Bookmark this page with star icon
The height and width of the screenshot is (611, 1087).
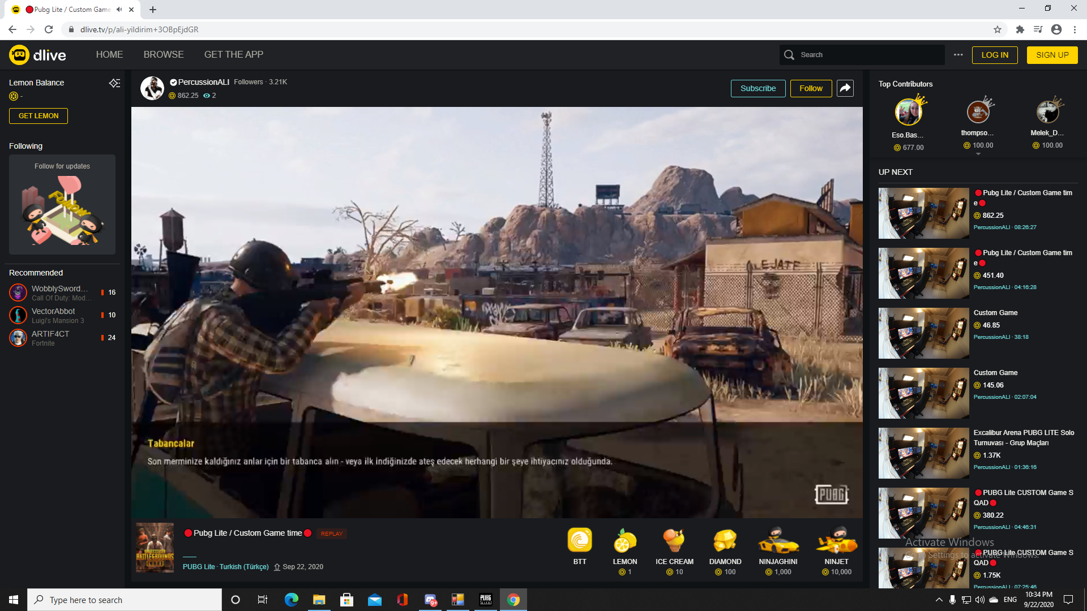998,29
